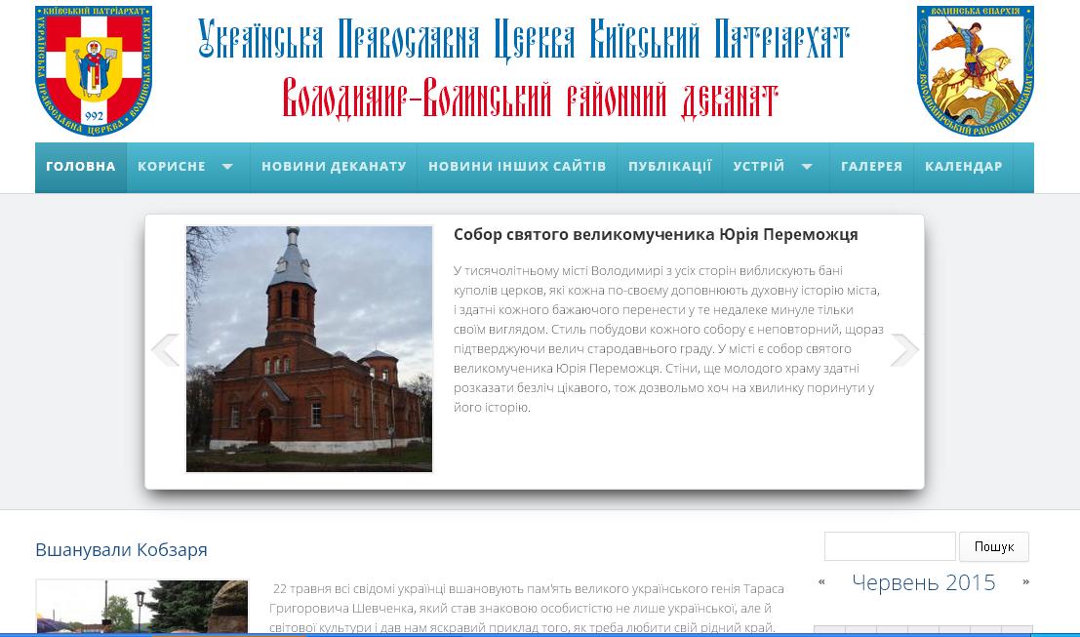The height and width of the screenshot is (637, 1080).
Task: Open article Вшанували Кобзаря
Action: [121, 550]
